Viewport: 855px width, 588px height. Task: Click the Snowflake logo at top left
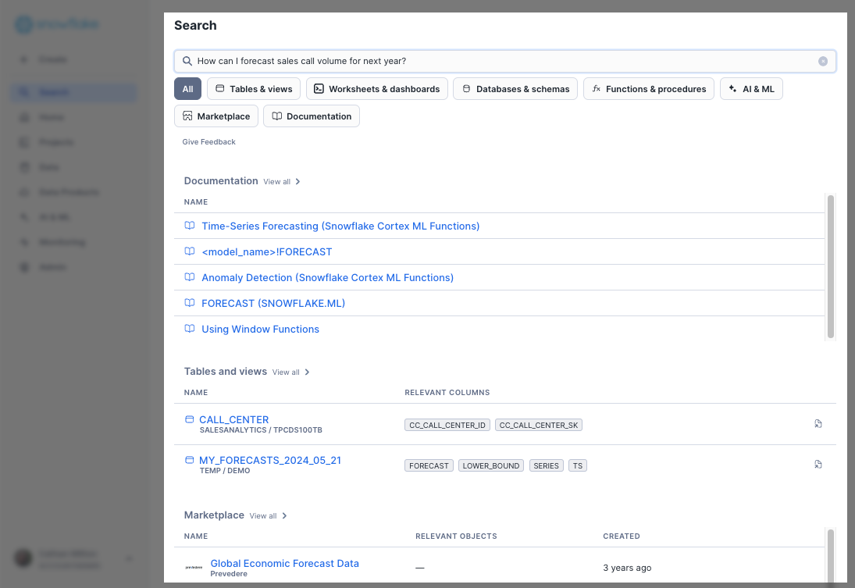[55, 24]
